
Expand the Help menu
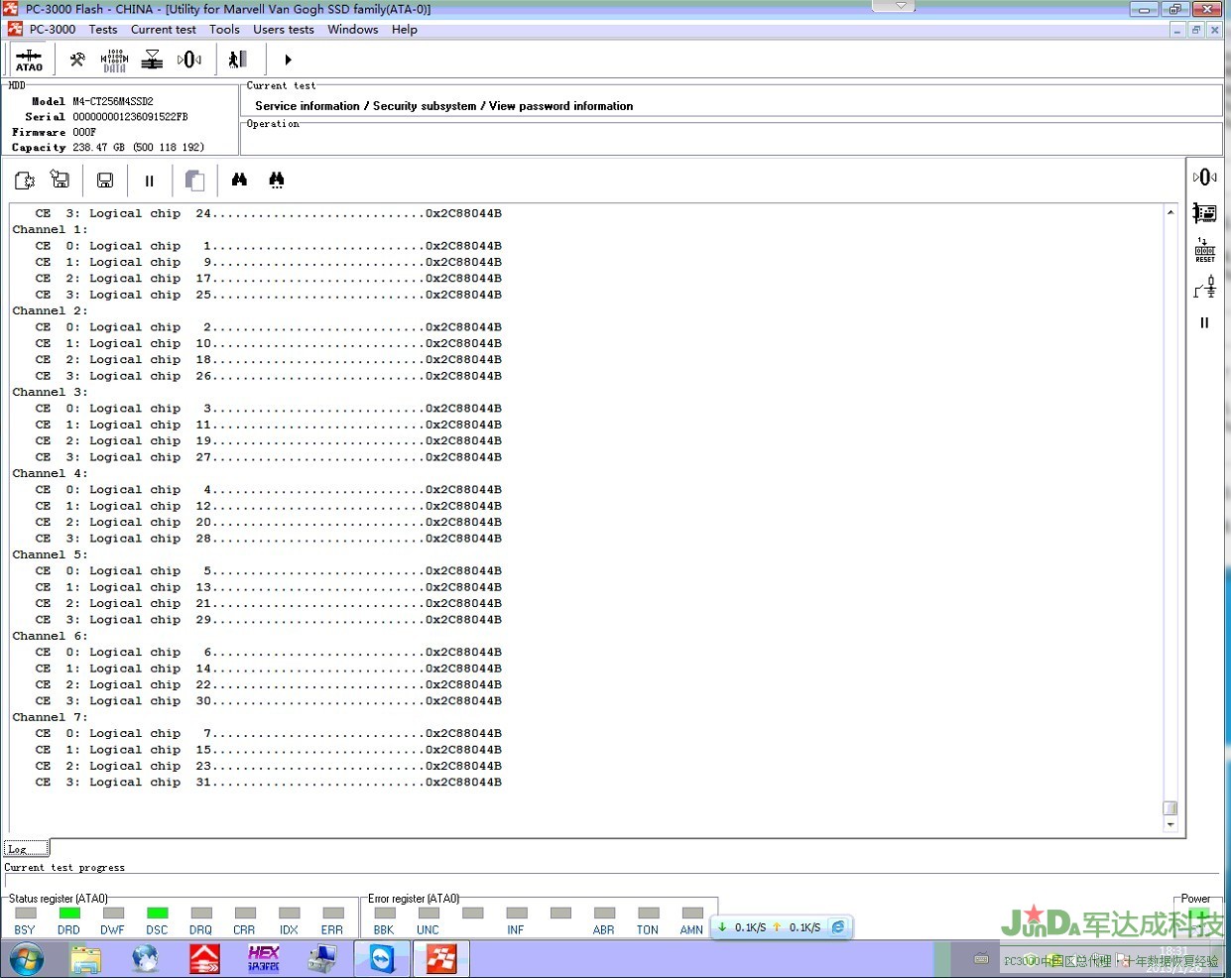(x=404, y=30)
